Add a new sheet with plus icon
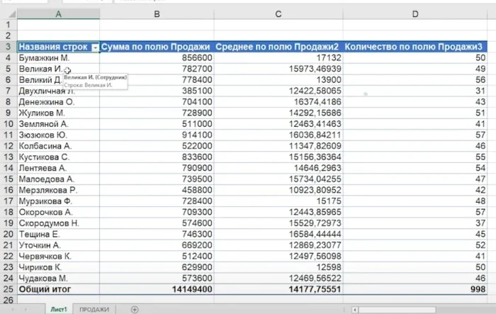 point(135,309)
